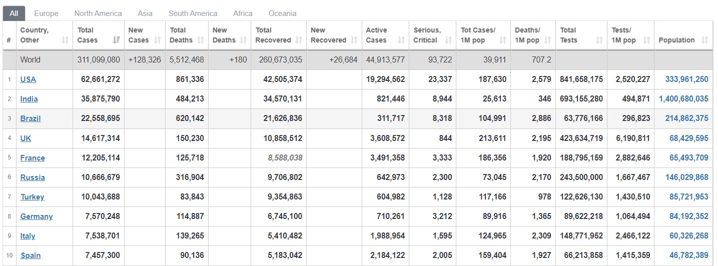Image resolution: width=718 pixels, height=266 pixels.
Task: Select USA total cases 62,661,272
Action: click(x=101, y=79)
